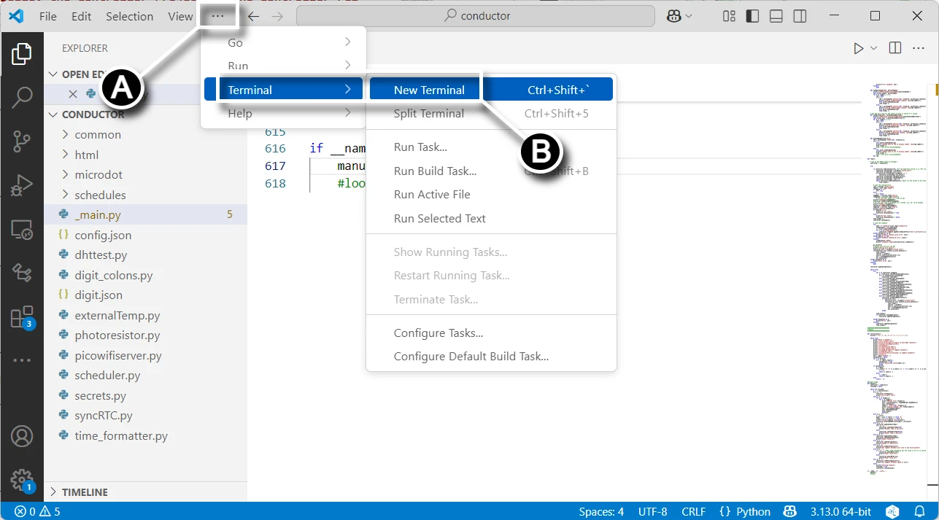Expand the html folder
This screenshot has width=939, height=520.
tap(146, 155)
